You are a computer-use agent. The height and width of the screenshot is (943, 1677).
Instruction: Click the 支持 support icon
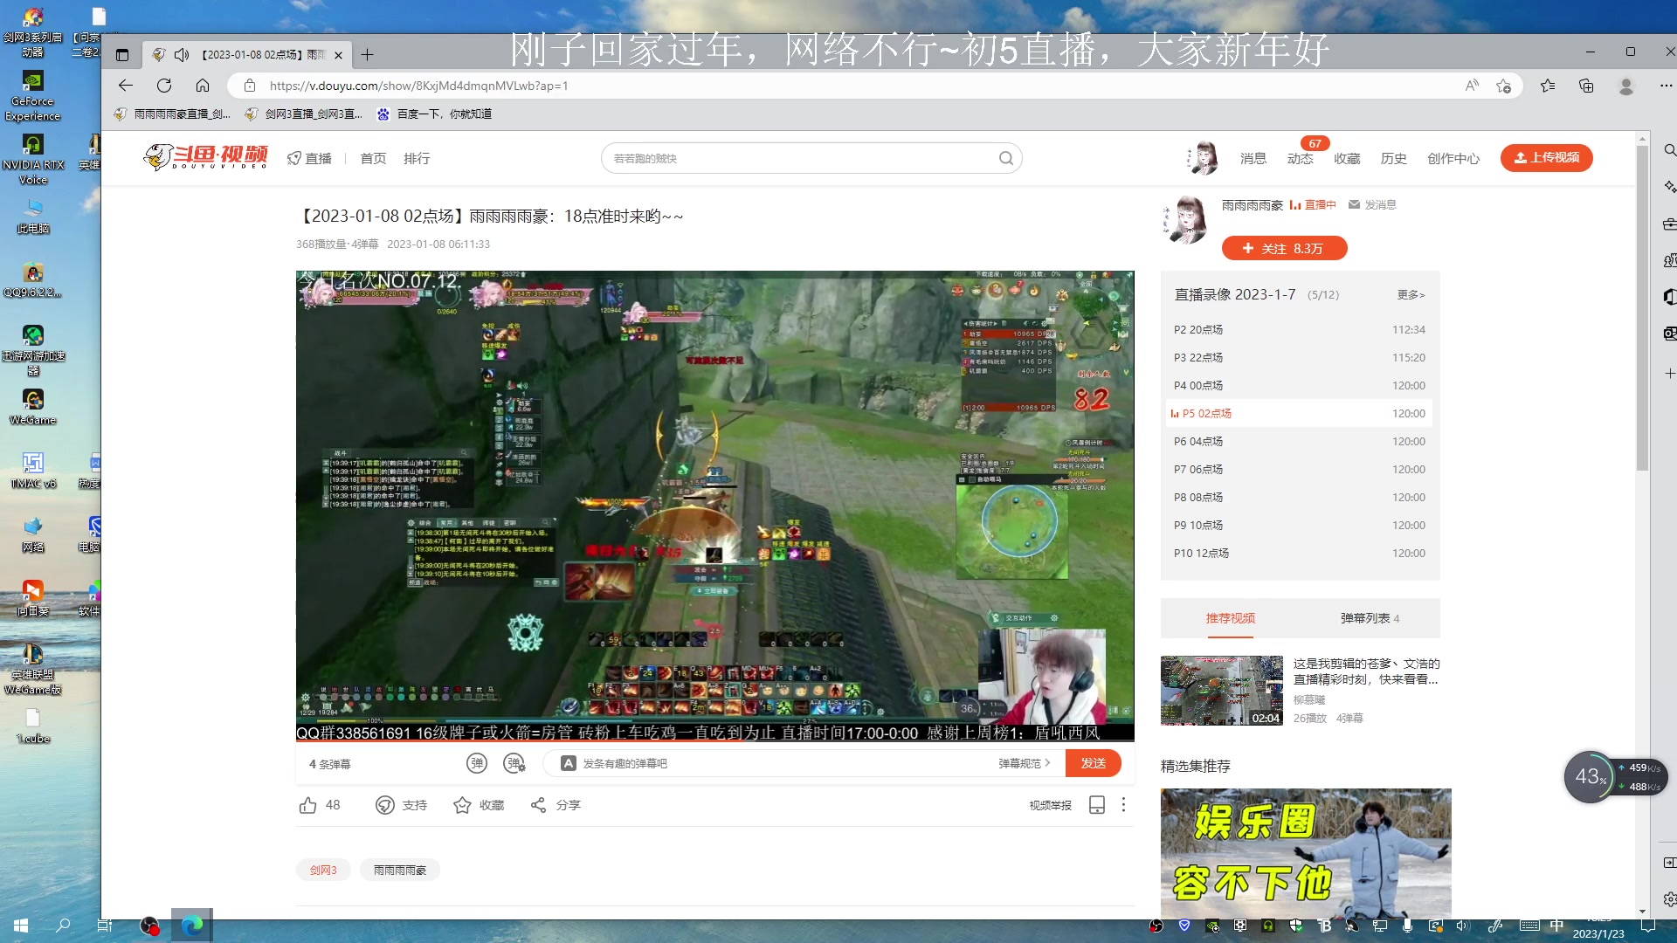384,805
